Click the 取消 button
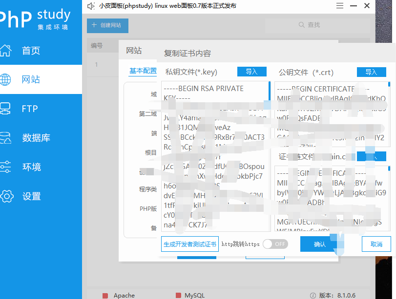The height and width of the screenshot is (299, 396). click(x=376, y=244)
